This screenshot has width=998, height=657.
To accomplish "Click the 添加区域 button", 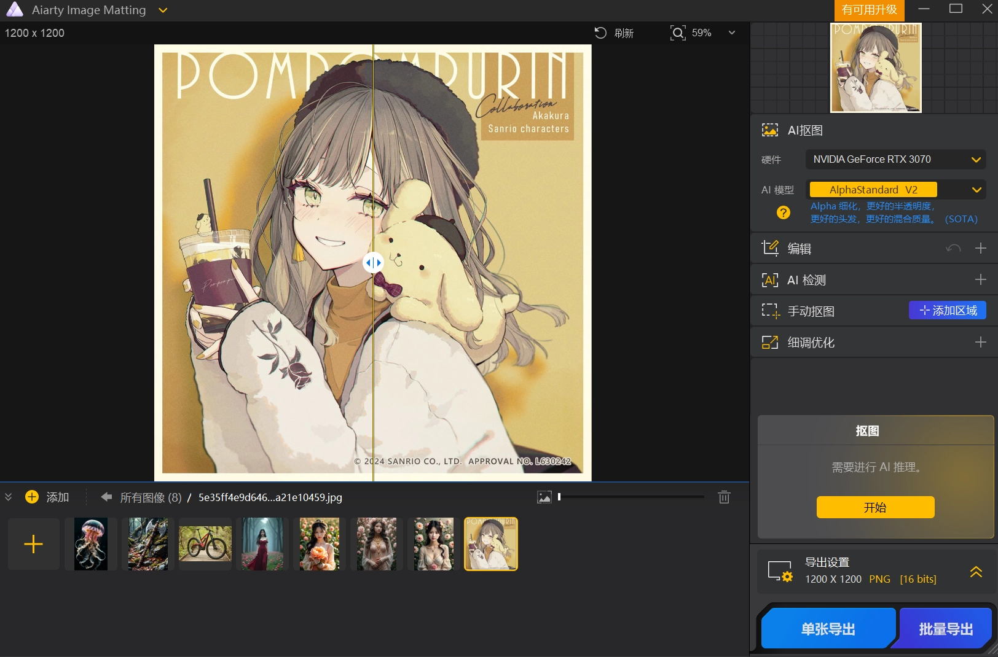I will (x=948, y=310).
